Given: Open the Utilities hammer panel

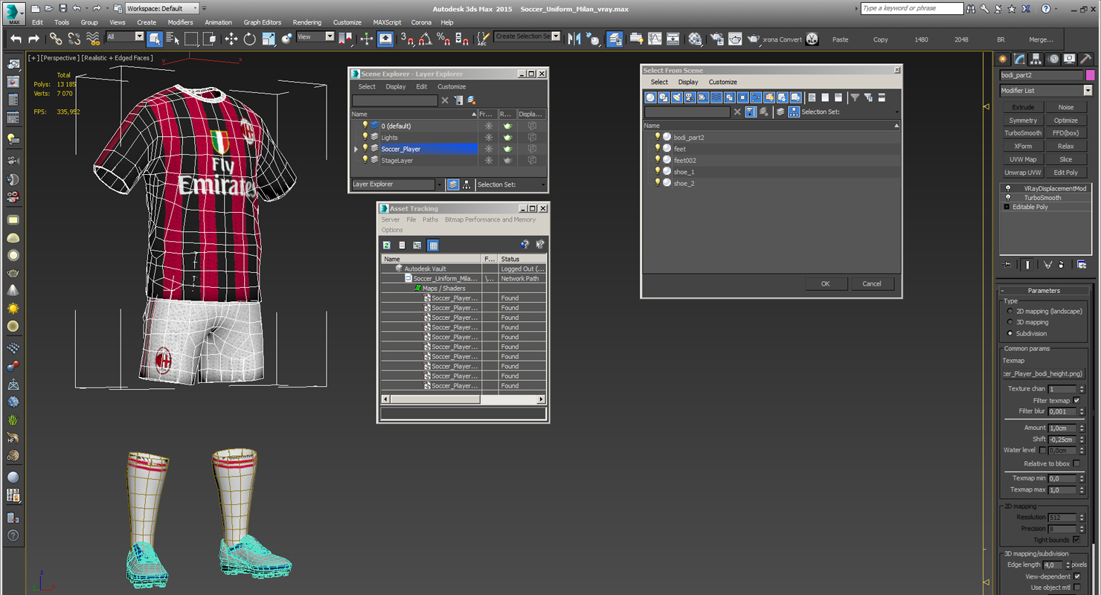Looking at the screenshot, I should click(x=1085, y=59).
